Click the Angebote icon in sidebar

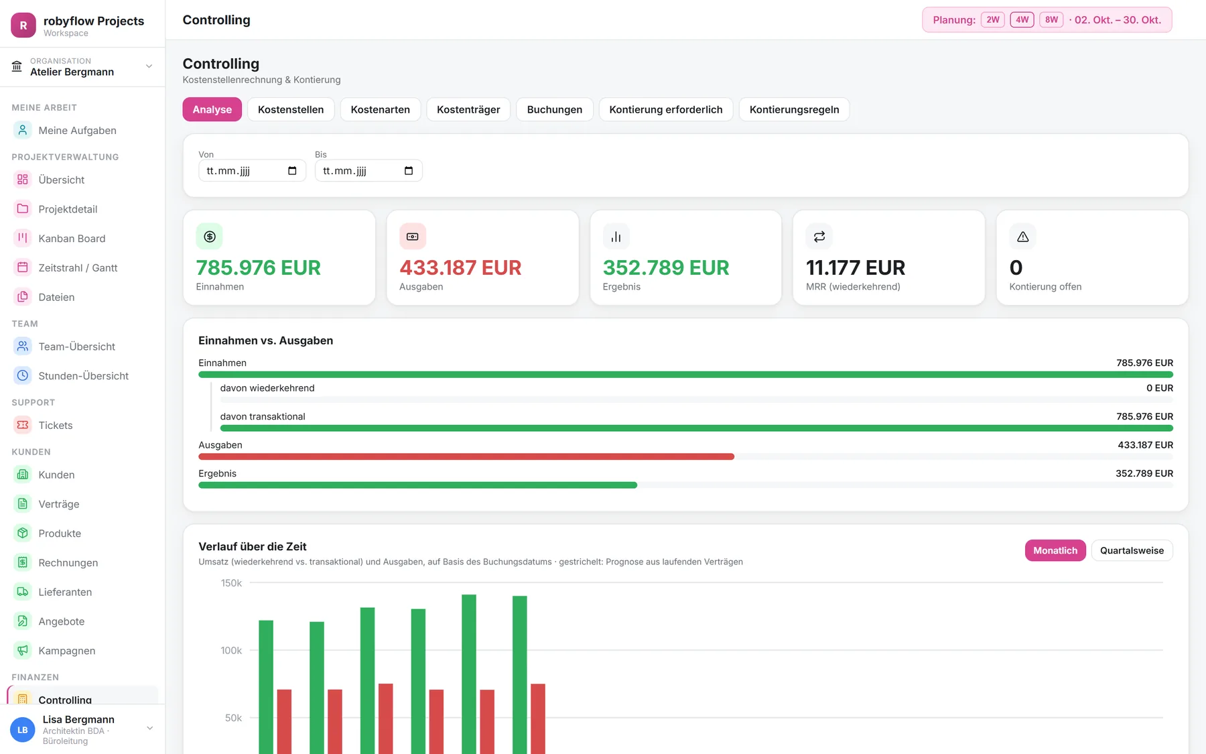point(23,621)
